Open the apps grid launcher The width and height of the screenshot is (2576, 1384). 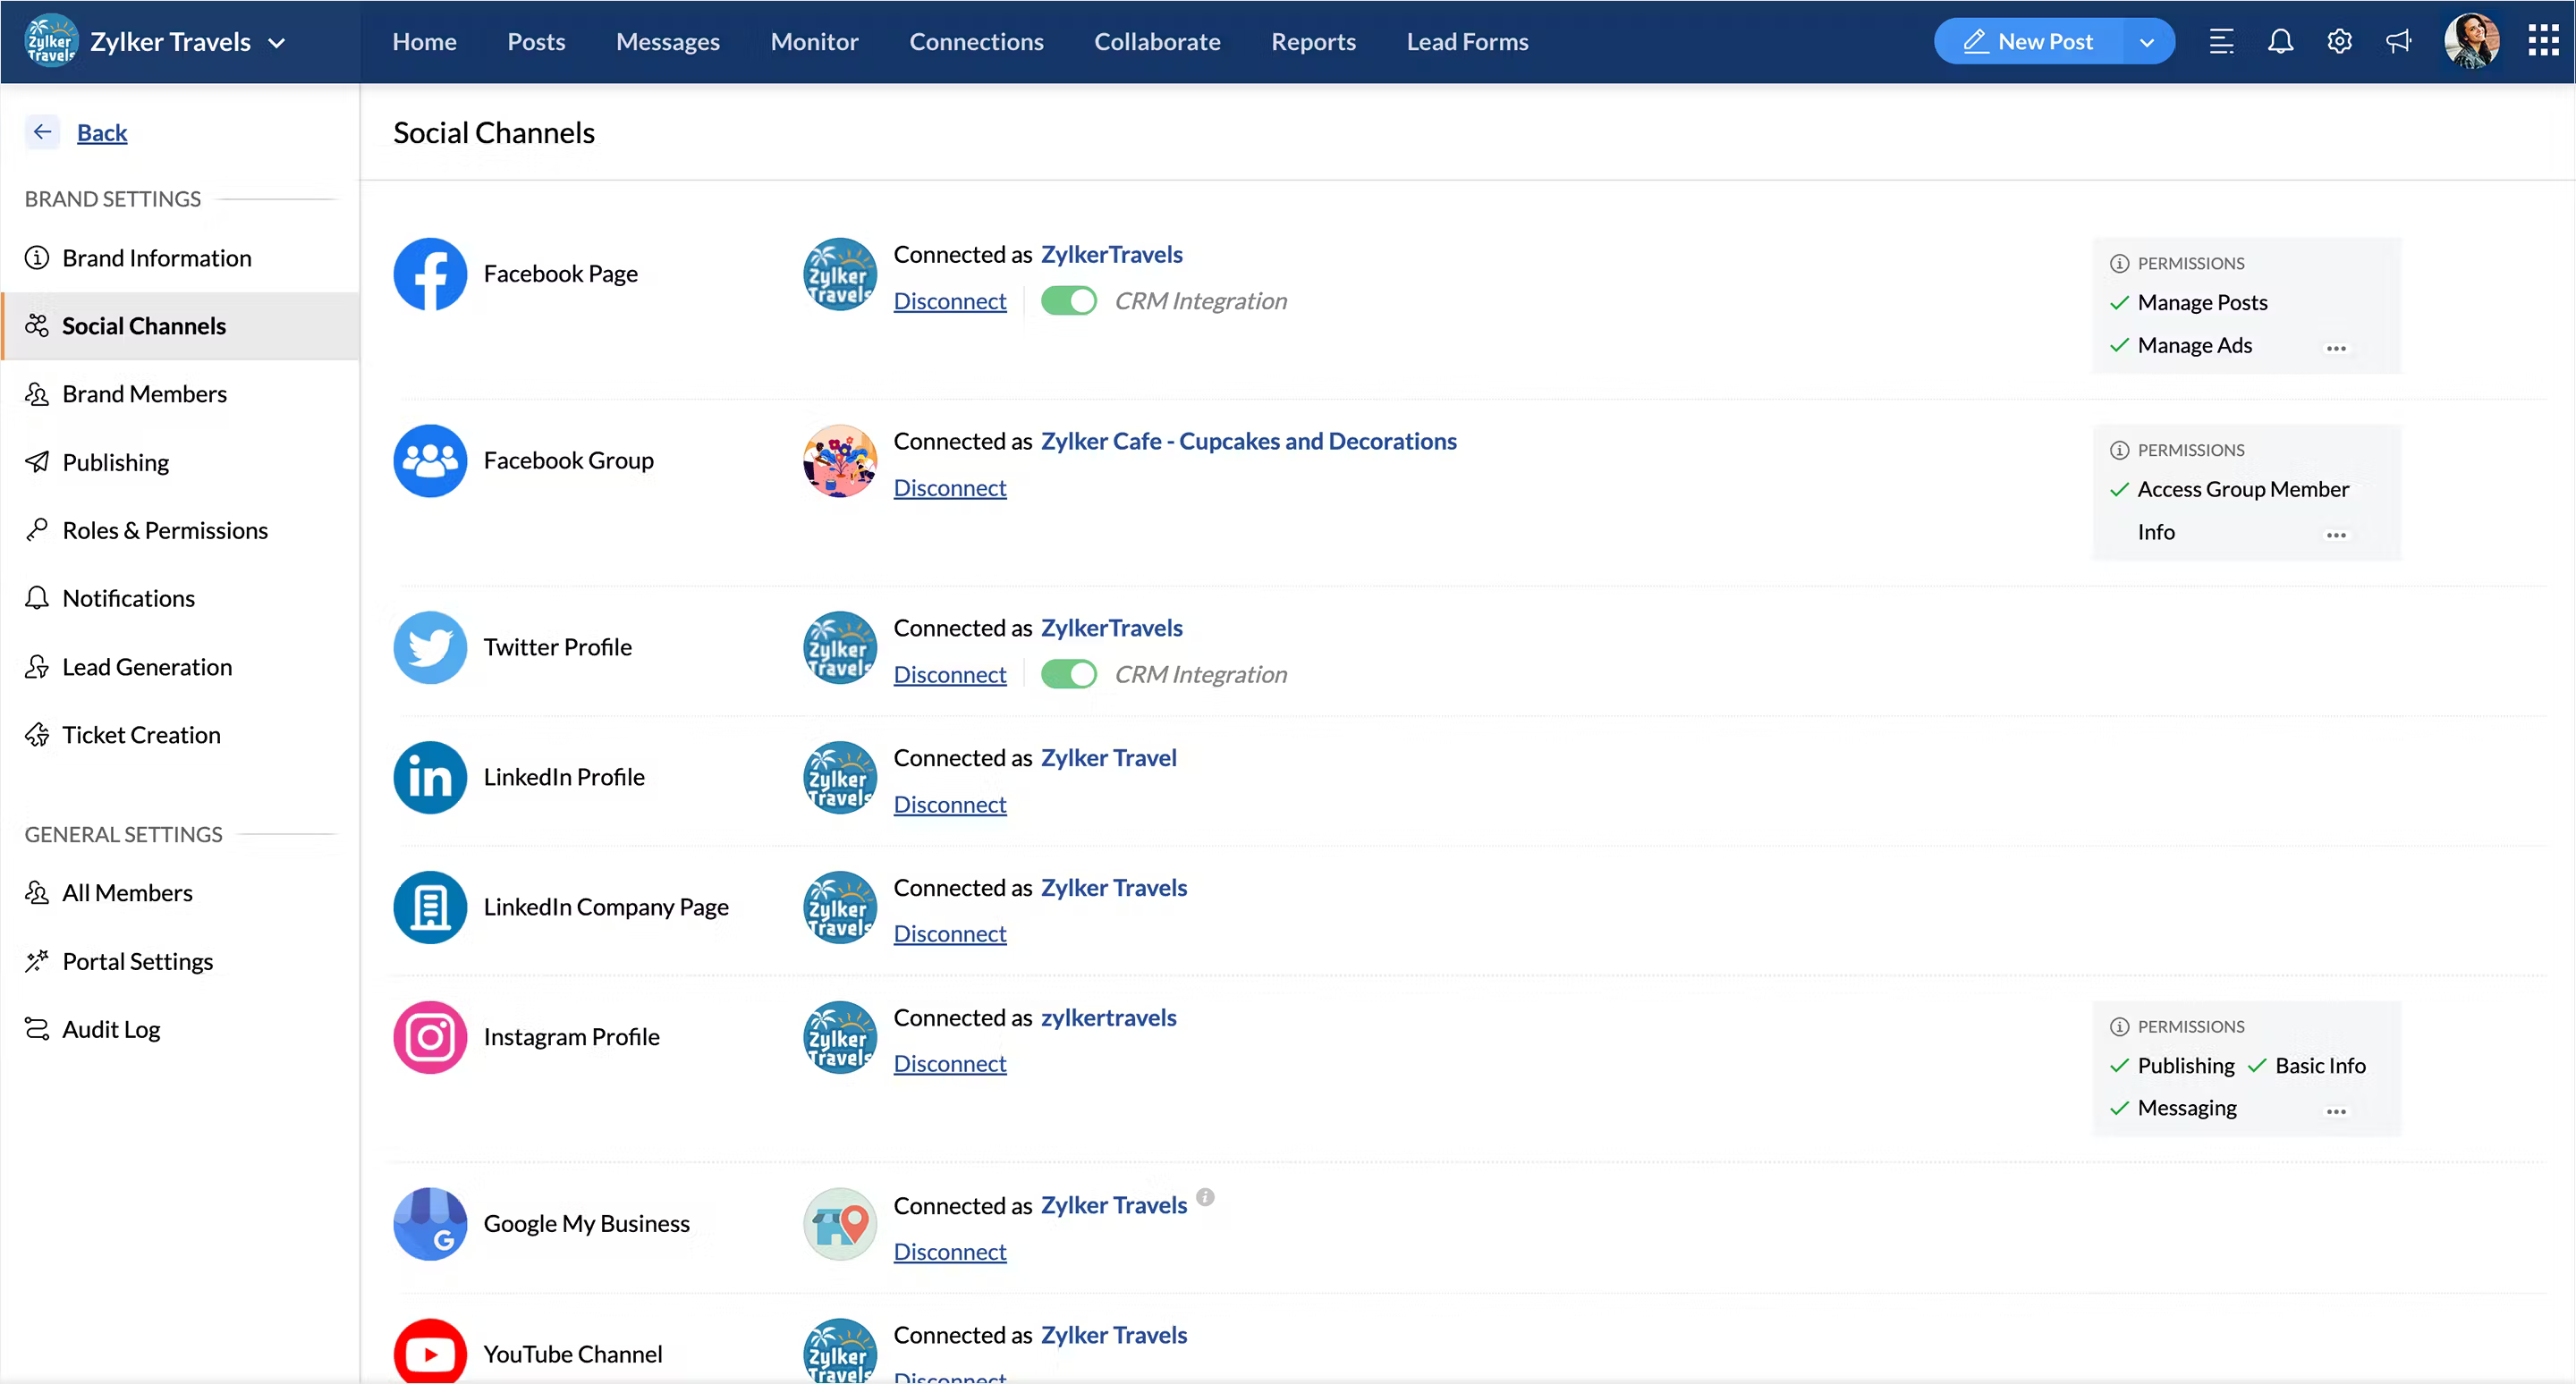coord(2543,42)
